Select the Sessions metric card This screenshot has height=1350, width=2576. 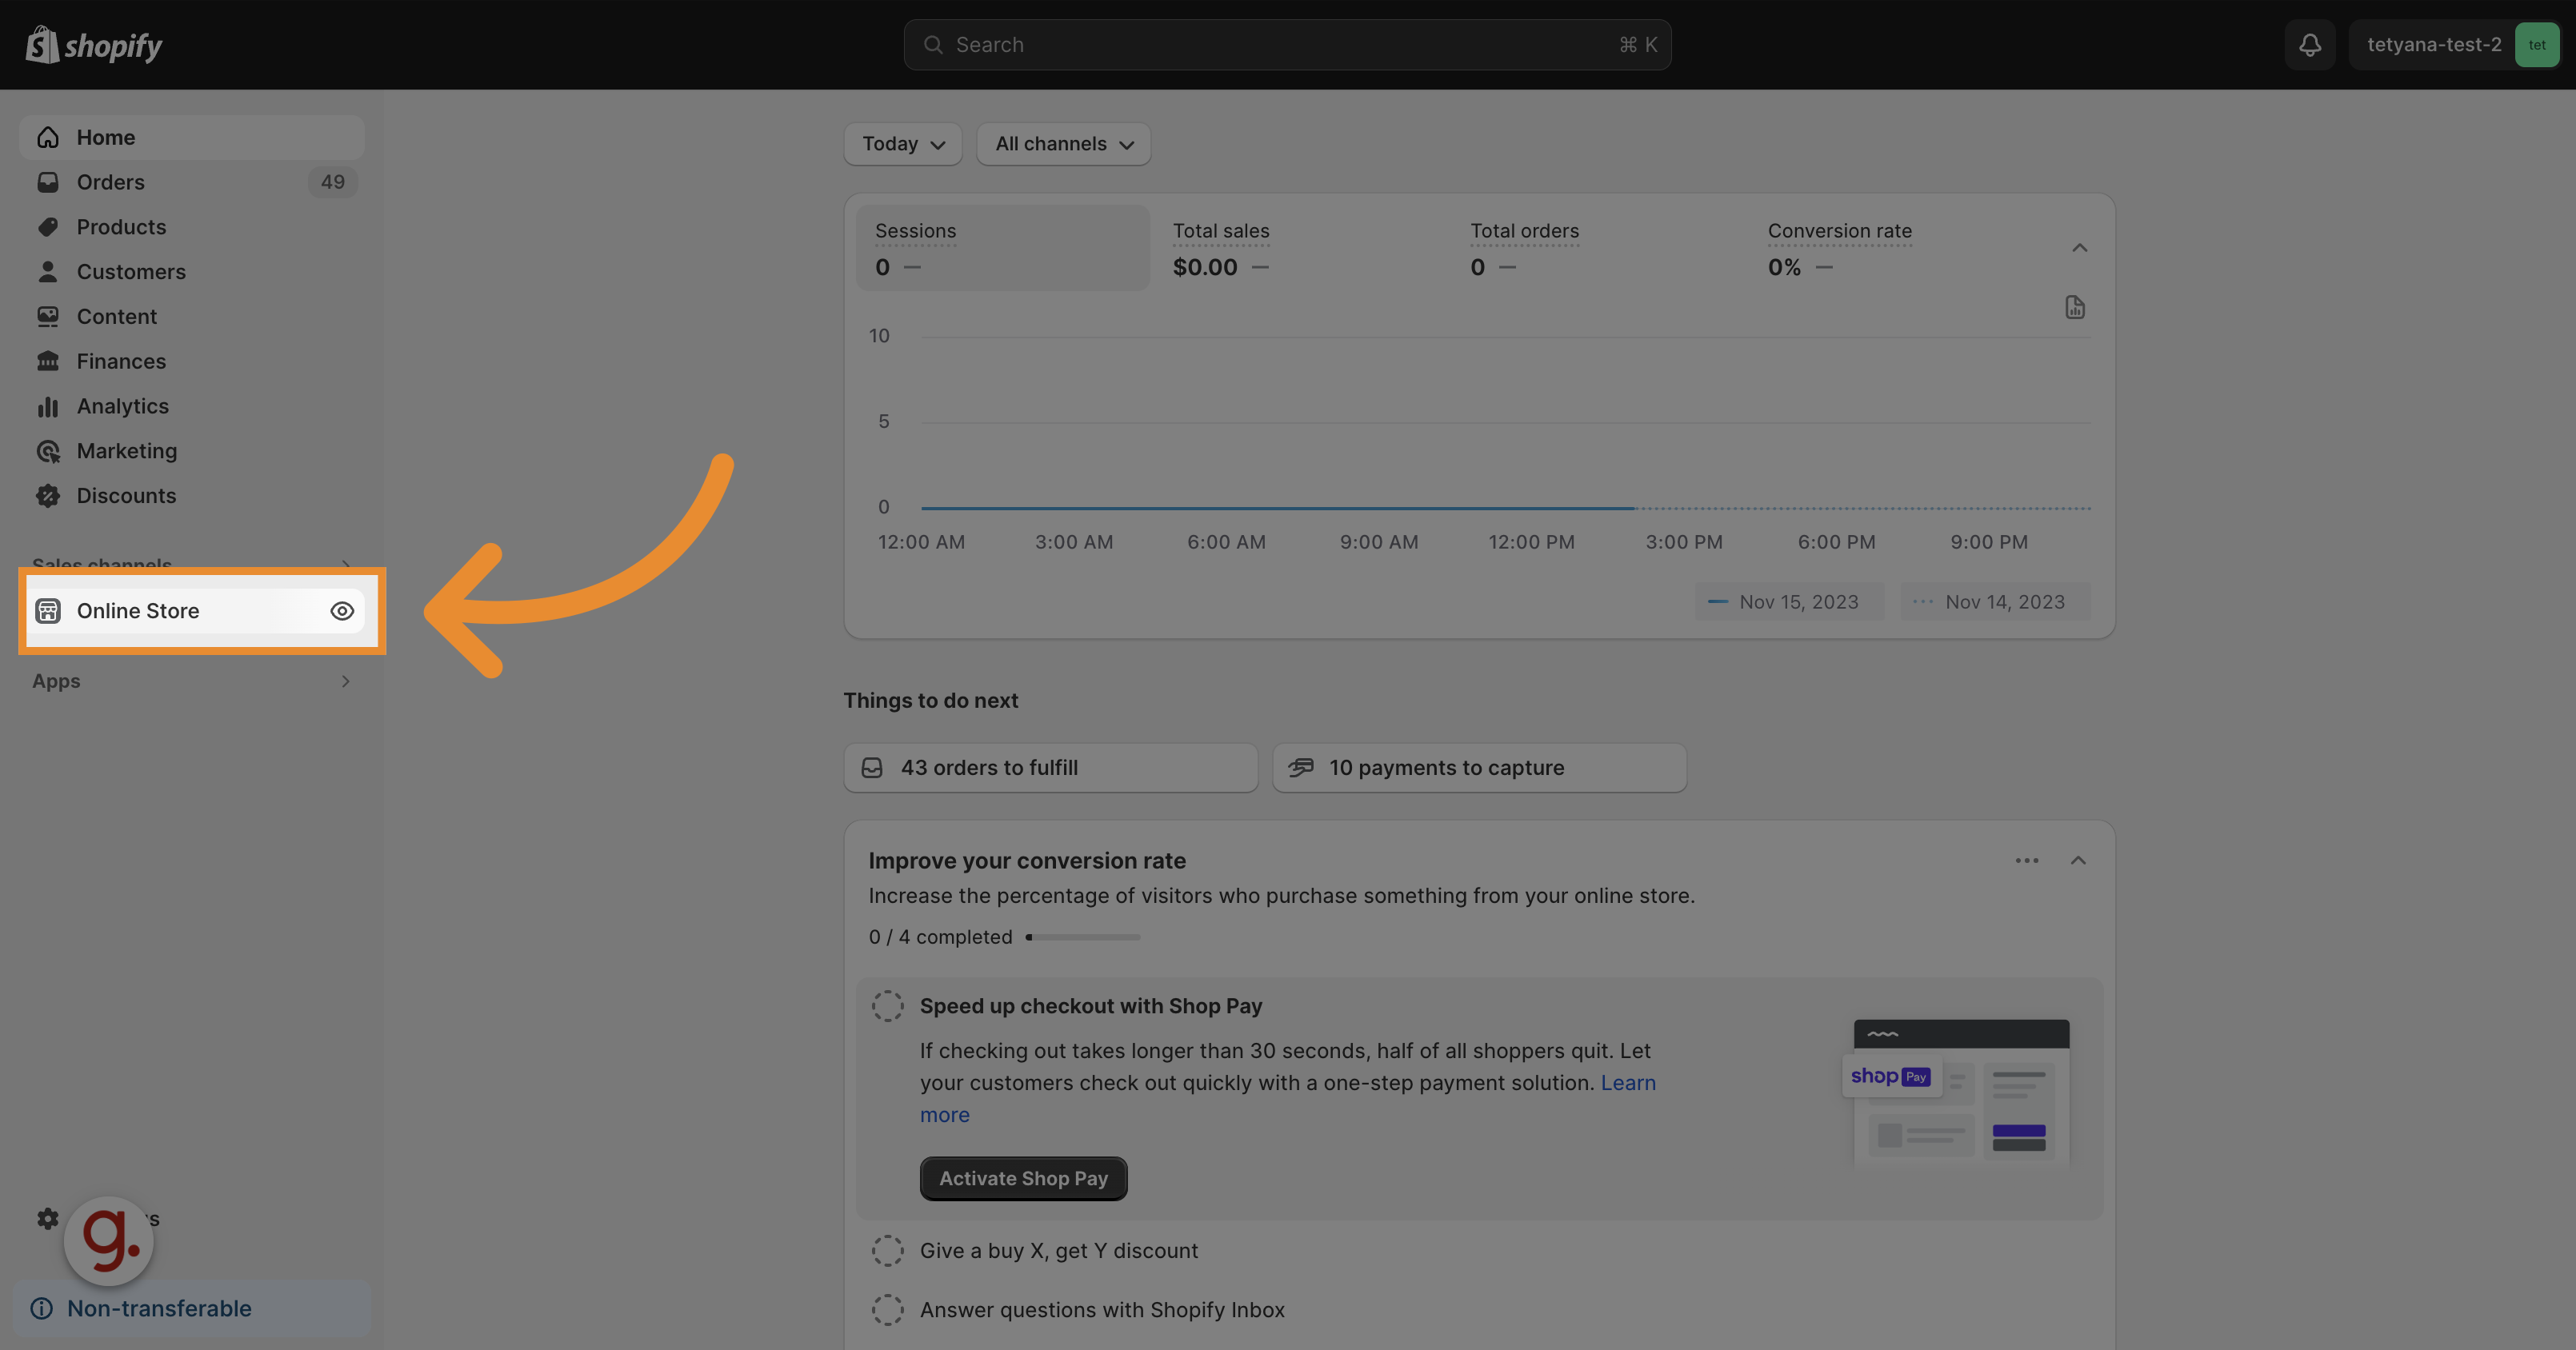[1003, 248]
